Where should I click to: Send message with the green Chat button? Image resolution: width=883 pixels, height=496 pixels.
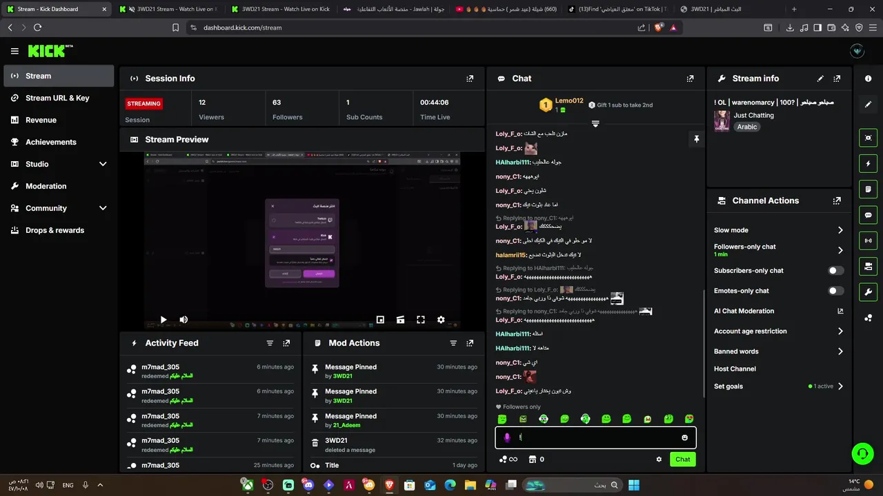tap(682, 459)
